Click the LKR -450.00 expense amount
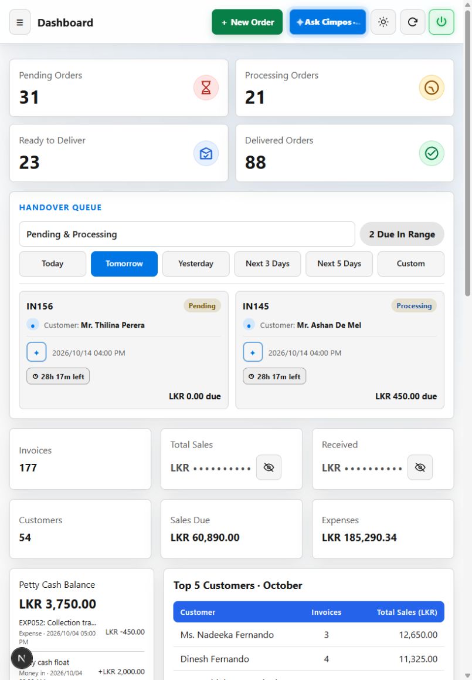This screenshot has height=680, width=472. [x=125, y=632]
